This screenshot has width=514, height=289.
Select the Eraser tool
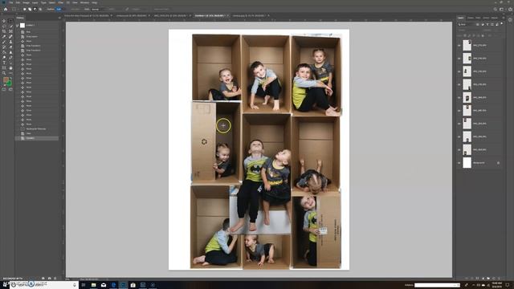click(x=10, y=47)
